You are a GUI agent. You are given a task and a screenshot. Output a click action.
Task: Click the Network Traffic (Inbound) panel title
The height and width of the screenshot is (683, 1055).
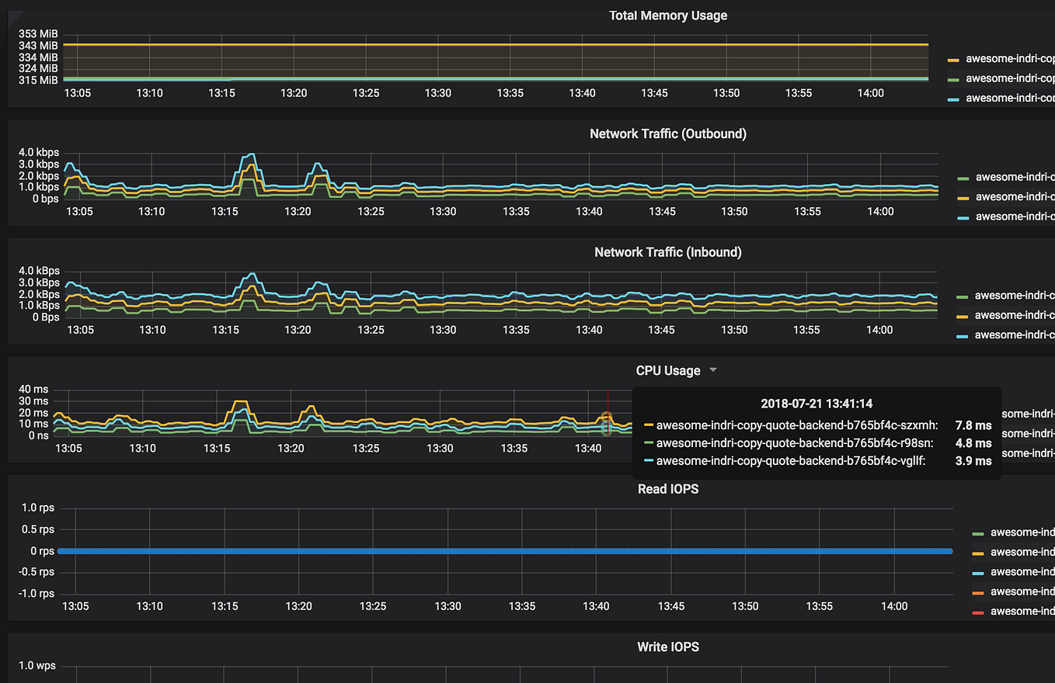pyautogui.click(x=668, y=251)
